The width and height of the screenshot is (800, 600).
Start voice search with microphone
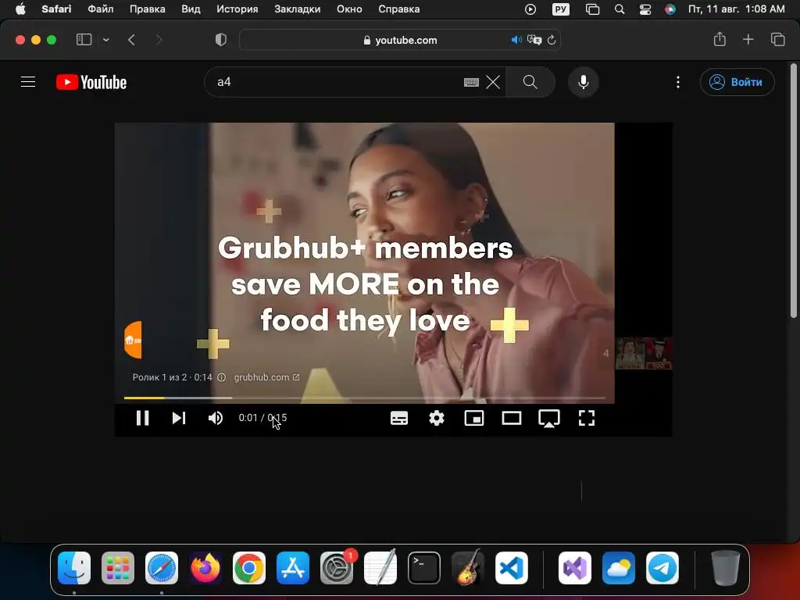tap(583, 82)
